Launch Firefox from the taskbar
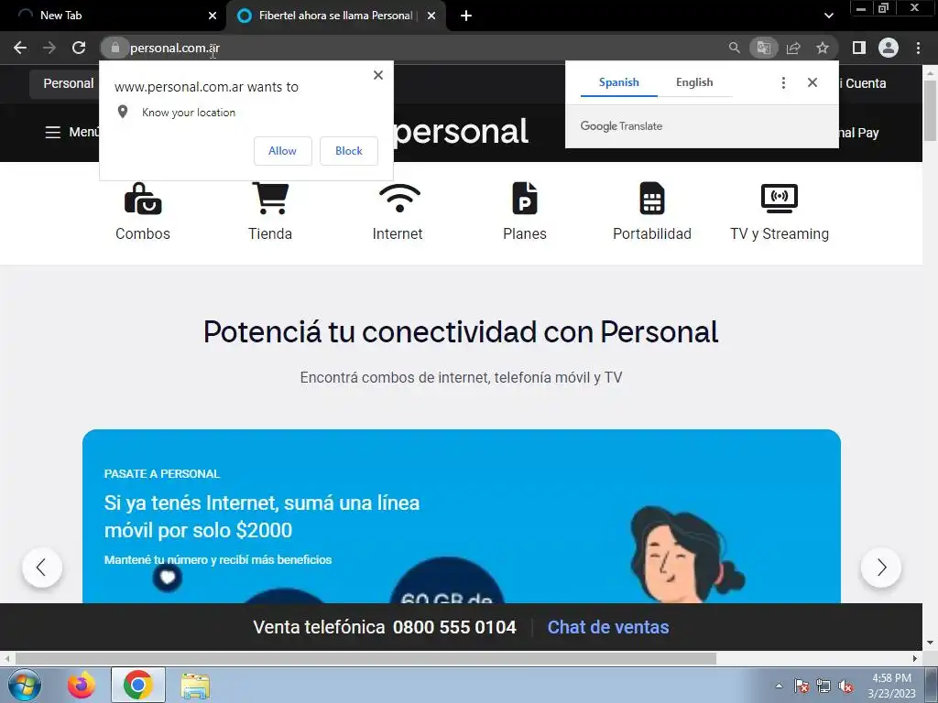 tap(82, 685)
